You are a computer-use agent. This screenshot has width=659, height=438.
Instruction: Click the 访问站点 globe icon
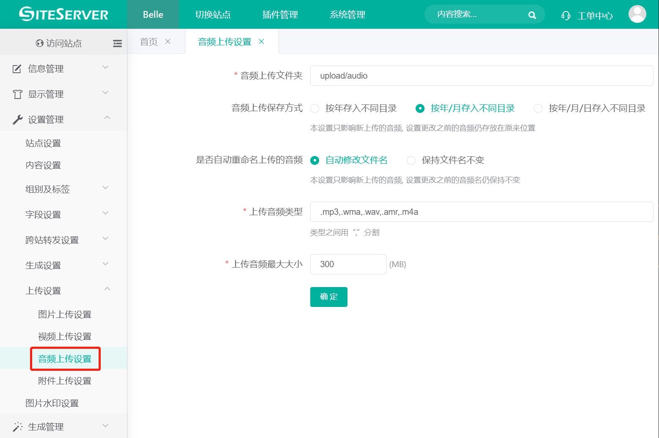pyautogui.click(x=39, y=43)
